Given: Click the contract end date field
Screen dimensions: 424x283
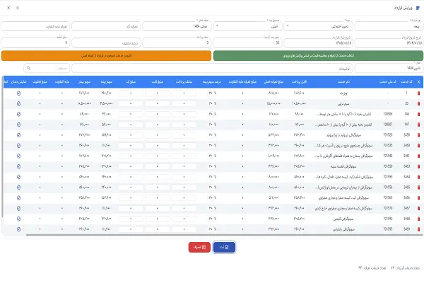Looking at the screenshot, I should click(x=318, y=42).
